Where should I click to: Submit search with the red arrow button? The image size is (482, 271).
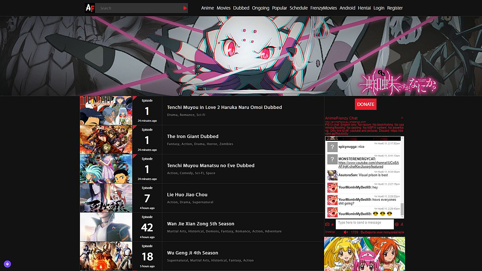tap(185, 8)
